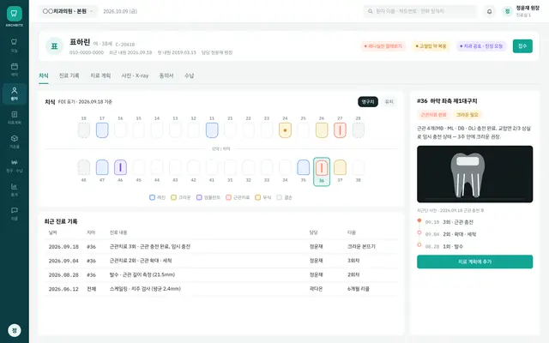Switch to the 진료 기록 tab
Screen dimensions: 549x343
[69, 75]
